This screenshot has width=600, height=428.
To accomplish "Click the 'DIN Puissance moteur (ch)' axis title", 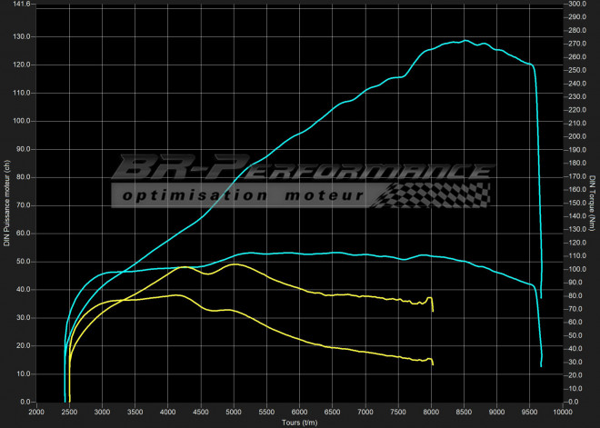I will 7,202.
